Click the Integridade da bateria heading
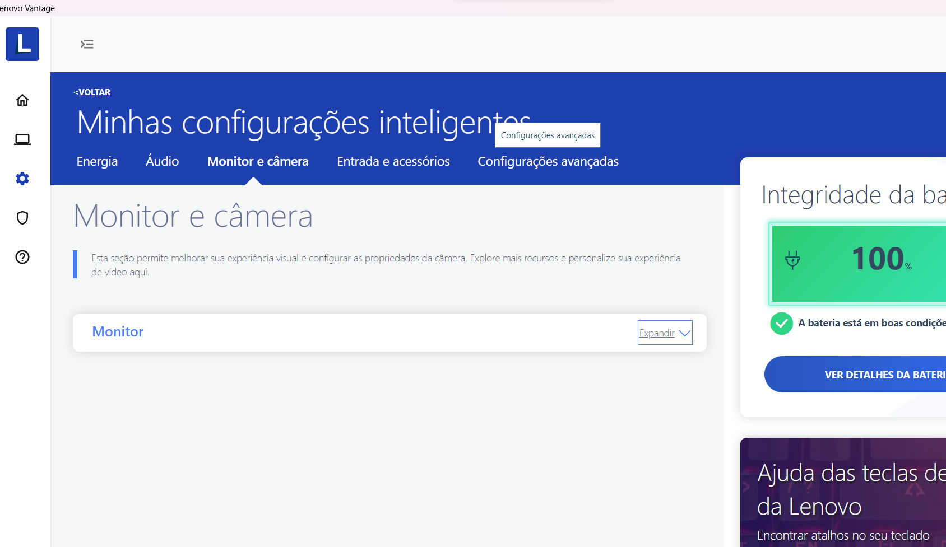Image resolution: width=946 pixels, height=547 pixels. 854,195
